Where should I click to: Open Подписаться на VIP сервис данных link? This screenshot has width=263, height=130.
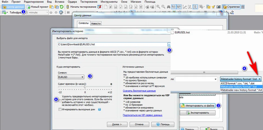[143, 115]
